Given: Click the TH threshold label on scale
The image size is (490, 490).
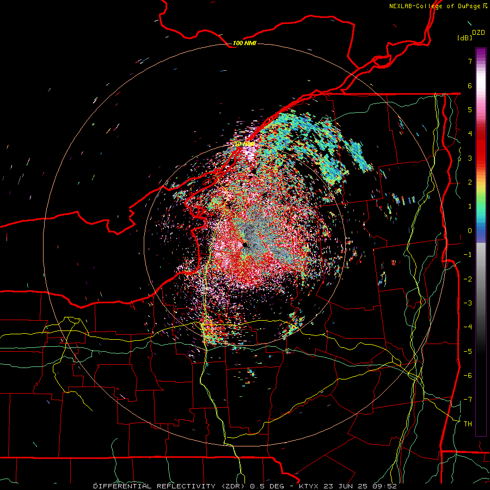Looking at the screenshot, I should [468, 424].
